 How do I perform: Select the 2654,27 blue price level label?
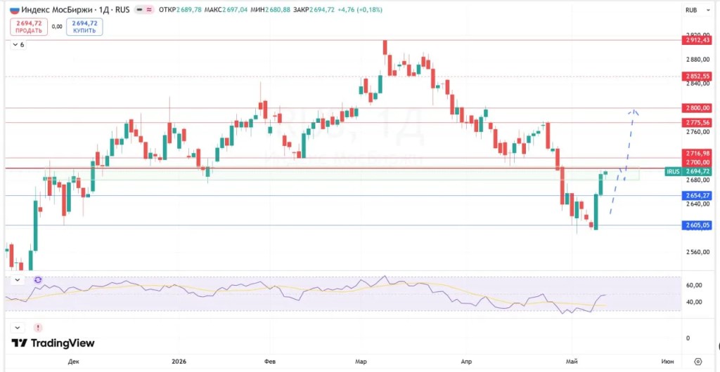697,196
